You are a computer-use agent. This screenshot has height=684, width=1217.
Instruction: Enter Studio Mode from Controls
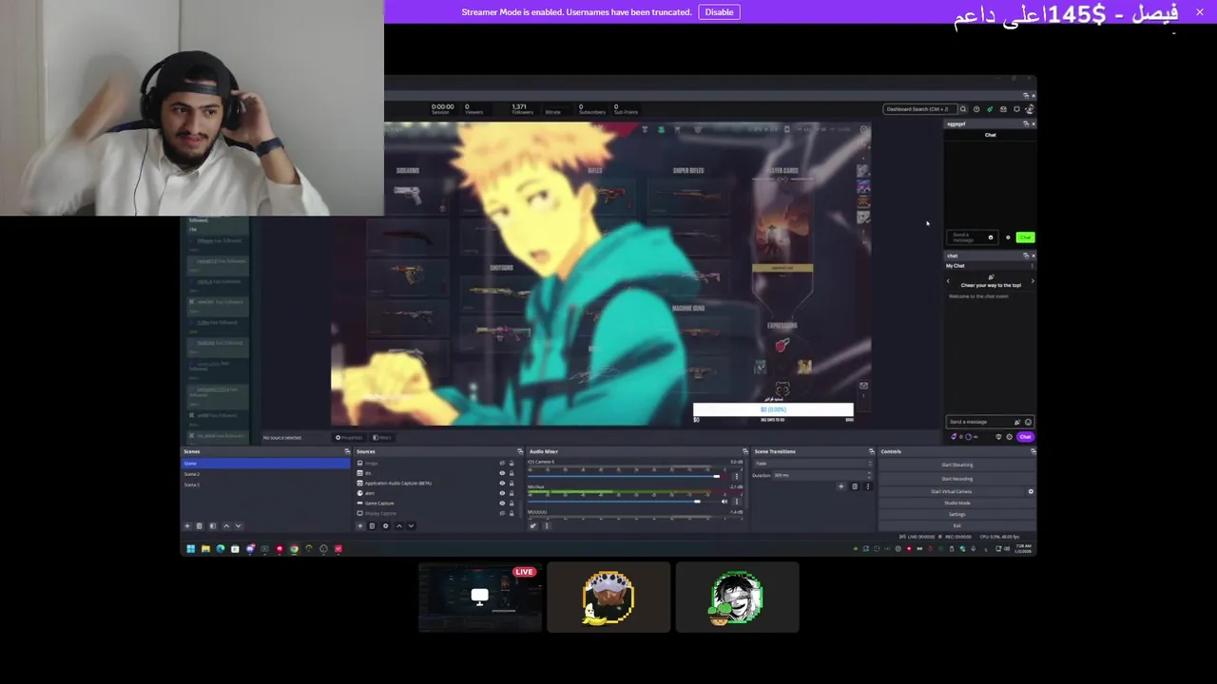(956, 503)
